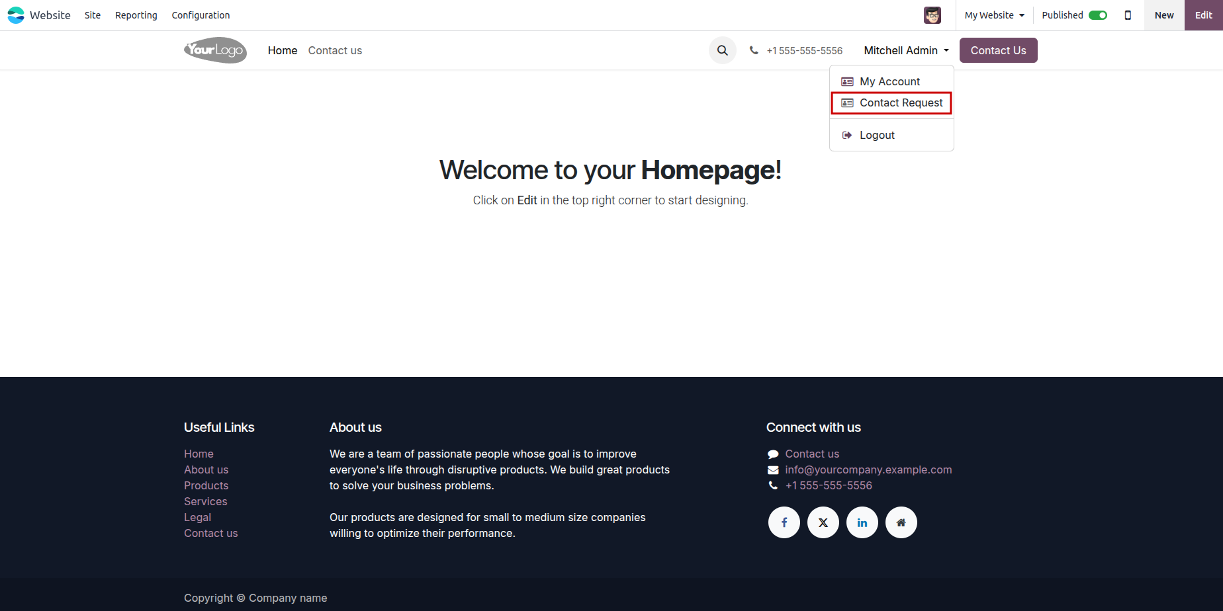The width and height of the screenshot is (1223, 611).
Task: Click the envelope icon in footer
Action: point(773,470)
